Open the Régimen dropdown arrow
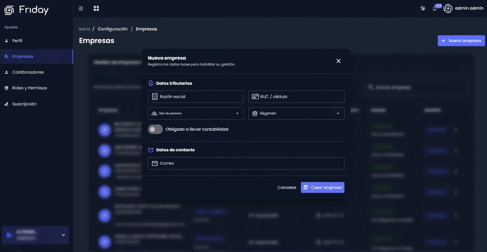This screenshot has height=252, width=487. pyautogui.click(x=338, y=113)
